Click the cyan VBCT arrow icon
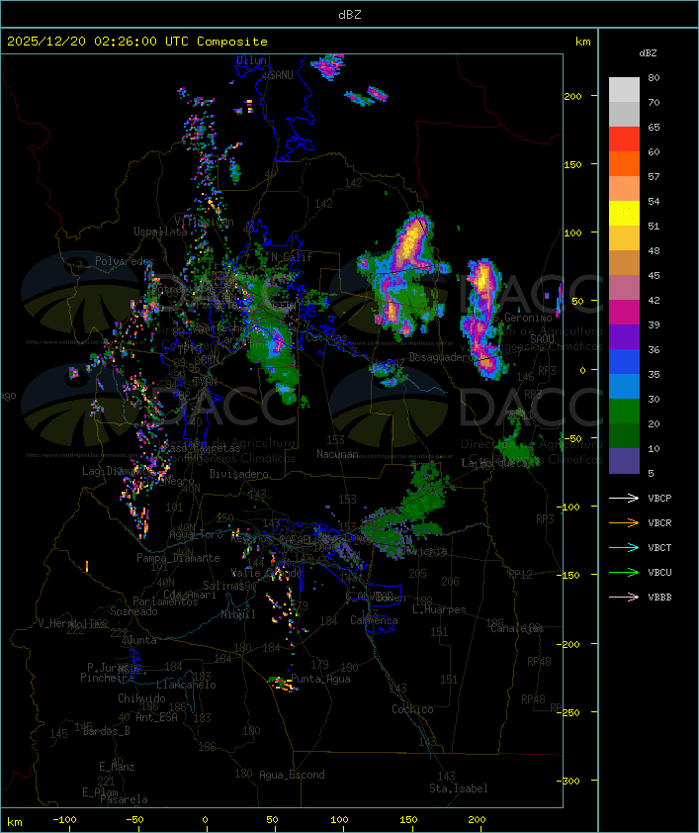The width and height of the screenshot is (699, 833). click(624, 547)
